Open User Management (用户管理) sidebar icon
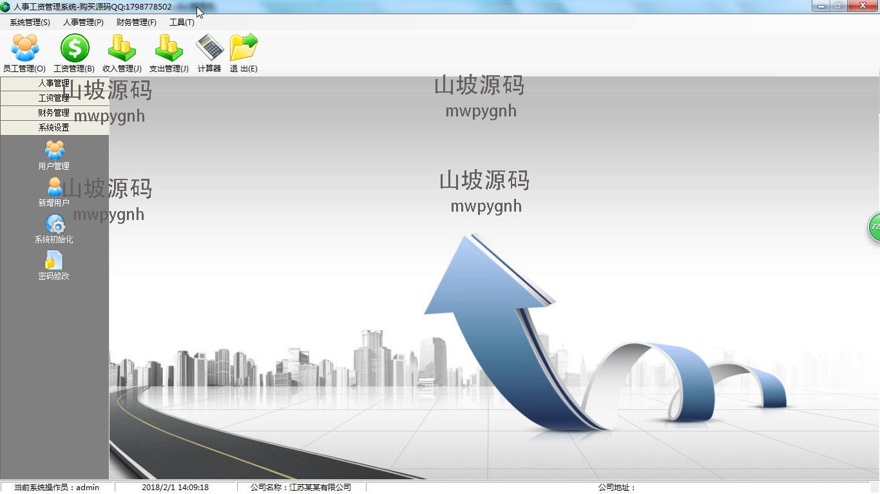Screen dimensions: 880x494 tap(54, 150)
